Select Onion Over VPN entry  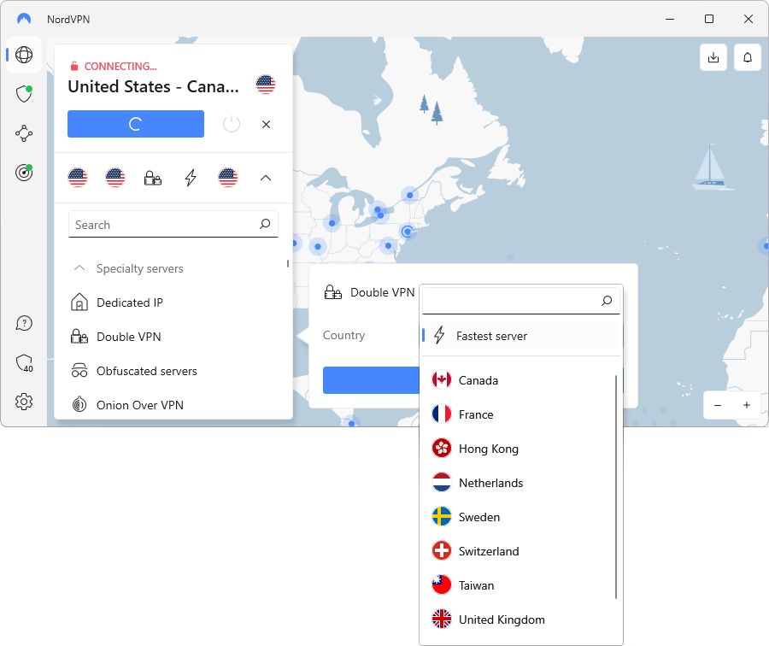pos(173,405)
